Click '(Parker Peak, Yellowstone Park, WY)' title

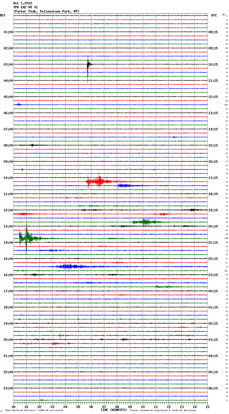coord(46,11)
